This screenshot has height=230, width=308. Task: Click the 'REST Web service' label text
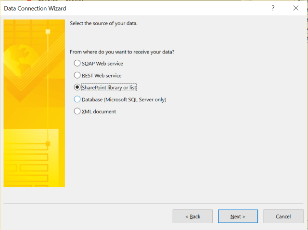tap(102, 75)
